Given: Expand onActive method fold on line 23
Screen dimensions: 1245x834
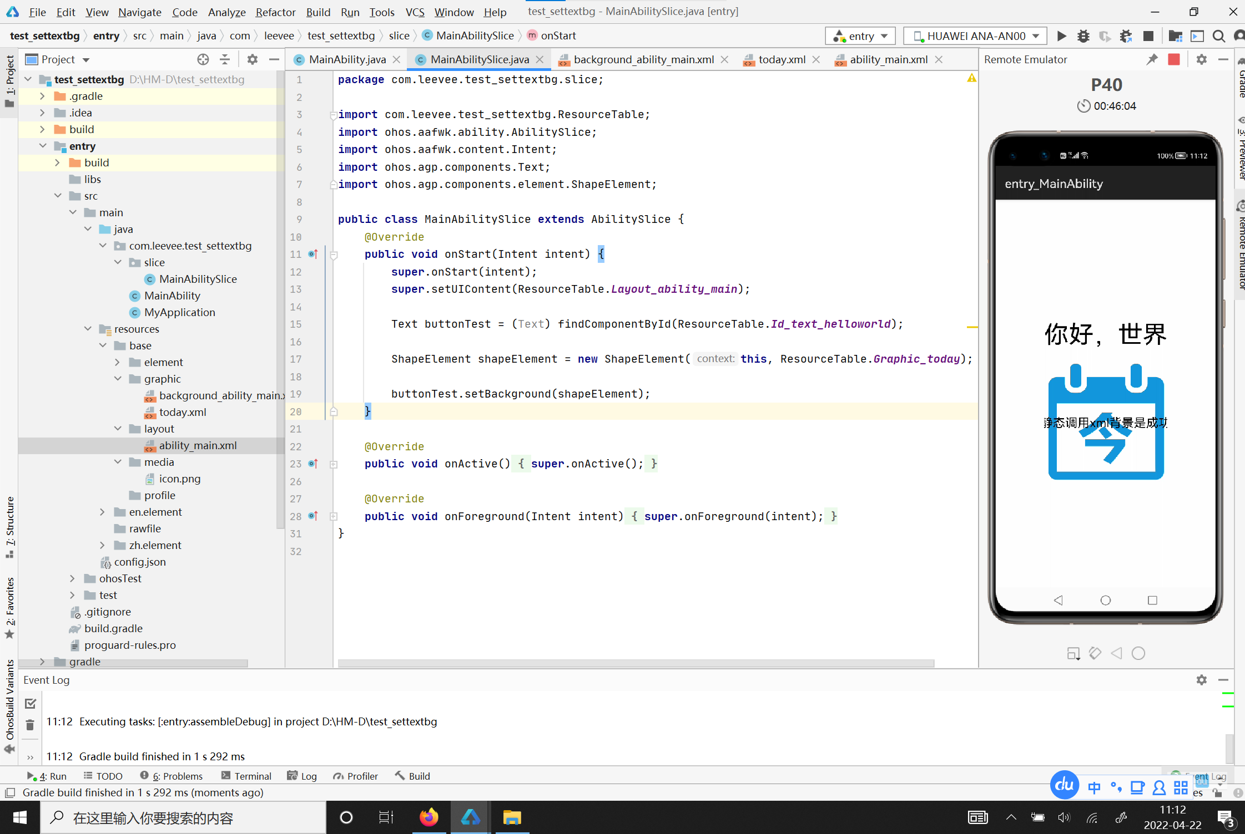Looking at the screenshot, I should pyautogui.click(x=334, y=464).
